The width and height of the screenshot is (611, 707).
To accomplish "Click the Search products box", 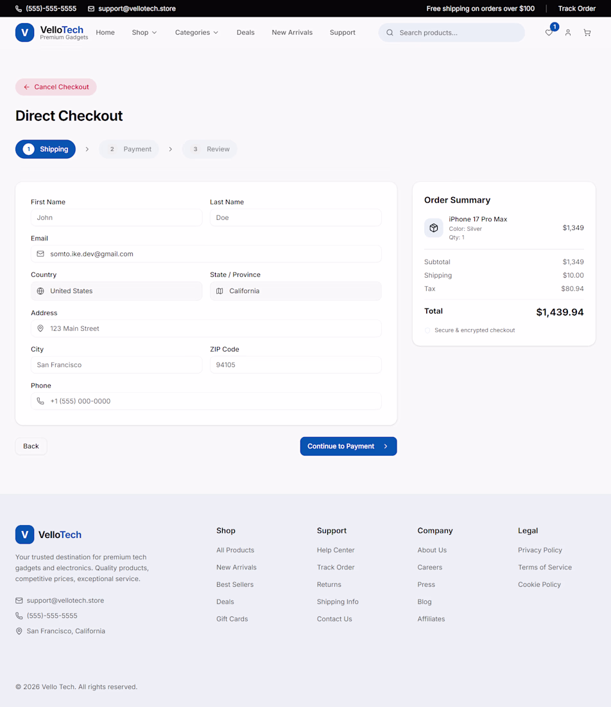I will coord(451,33).
